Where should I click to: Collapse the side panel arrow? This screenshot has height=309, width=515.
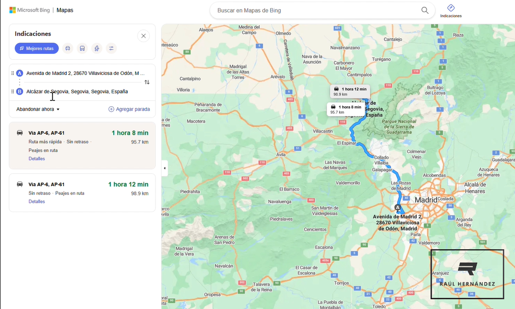click(x=164, y=168)
